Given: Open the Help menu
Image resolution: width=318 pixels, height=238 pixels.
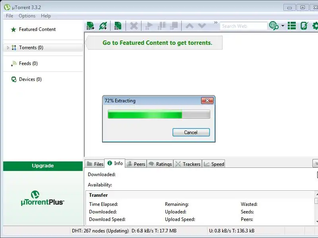Looking at the screenshot, I should (x=46, y=16).
